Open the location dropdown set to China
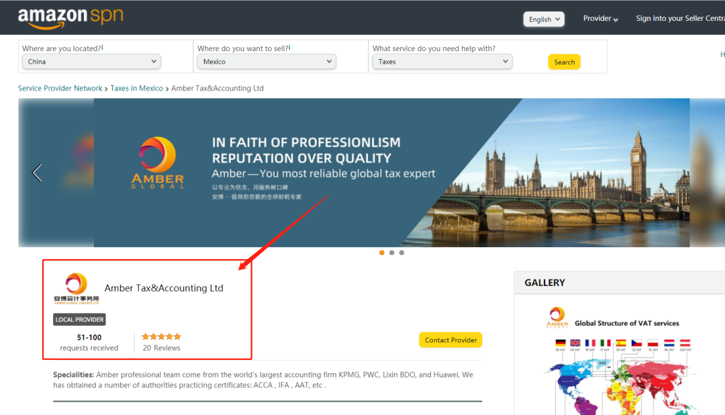The image size is (725, 415). click(91, 62)
